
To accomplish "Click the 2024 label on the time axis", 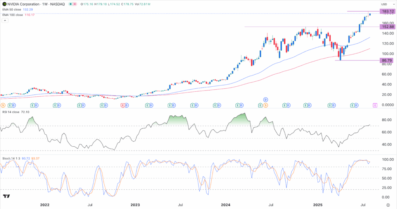I will (226, 205).
